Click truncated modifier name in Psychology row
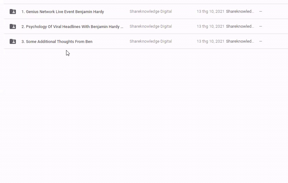Image resolution: width=288 pixels, height=183 pixels. 240,26
